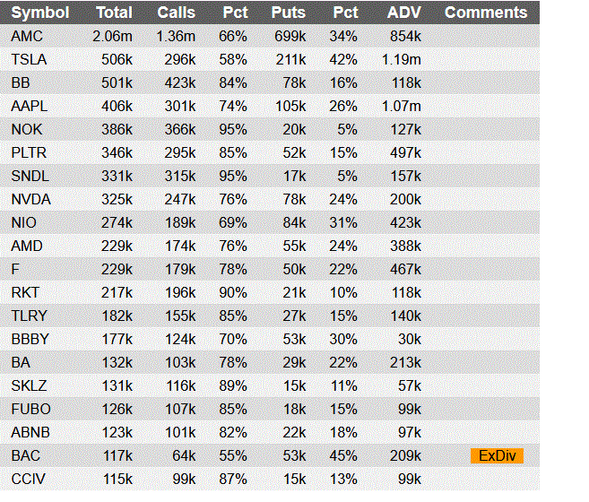Select the Comments column header
Screen dimensions: 589x502
coord(486,13)
